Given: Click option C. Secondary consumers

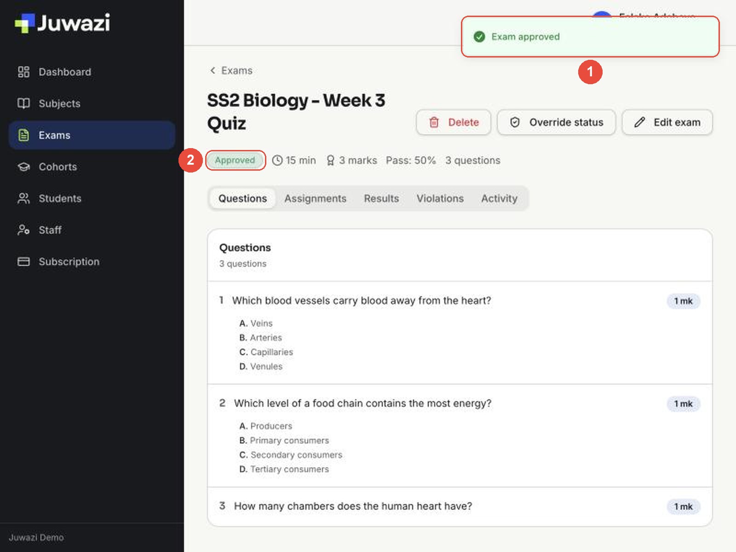Looking at the screenshot, I should 291,455.
